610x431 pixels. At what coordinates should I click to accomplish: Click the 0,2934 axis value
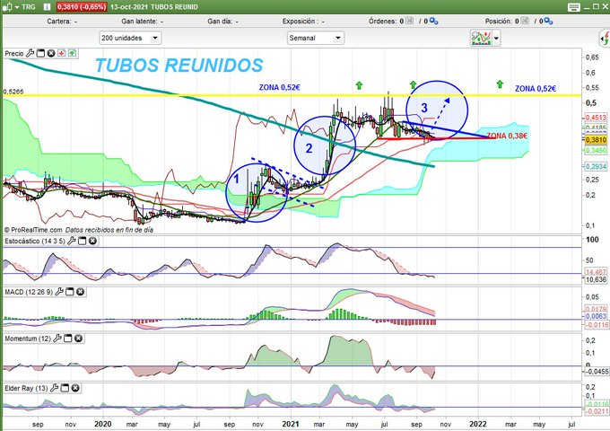tap(596, 166)
